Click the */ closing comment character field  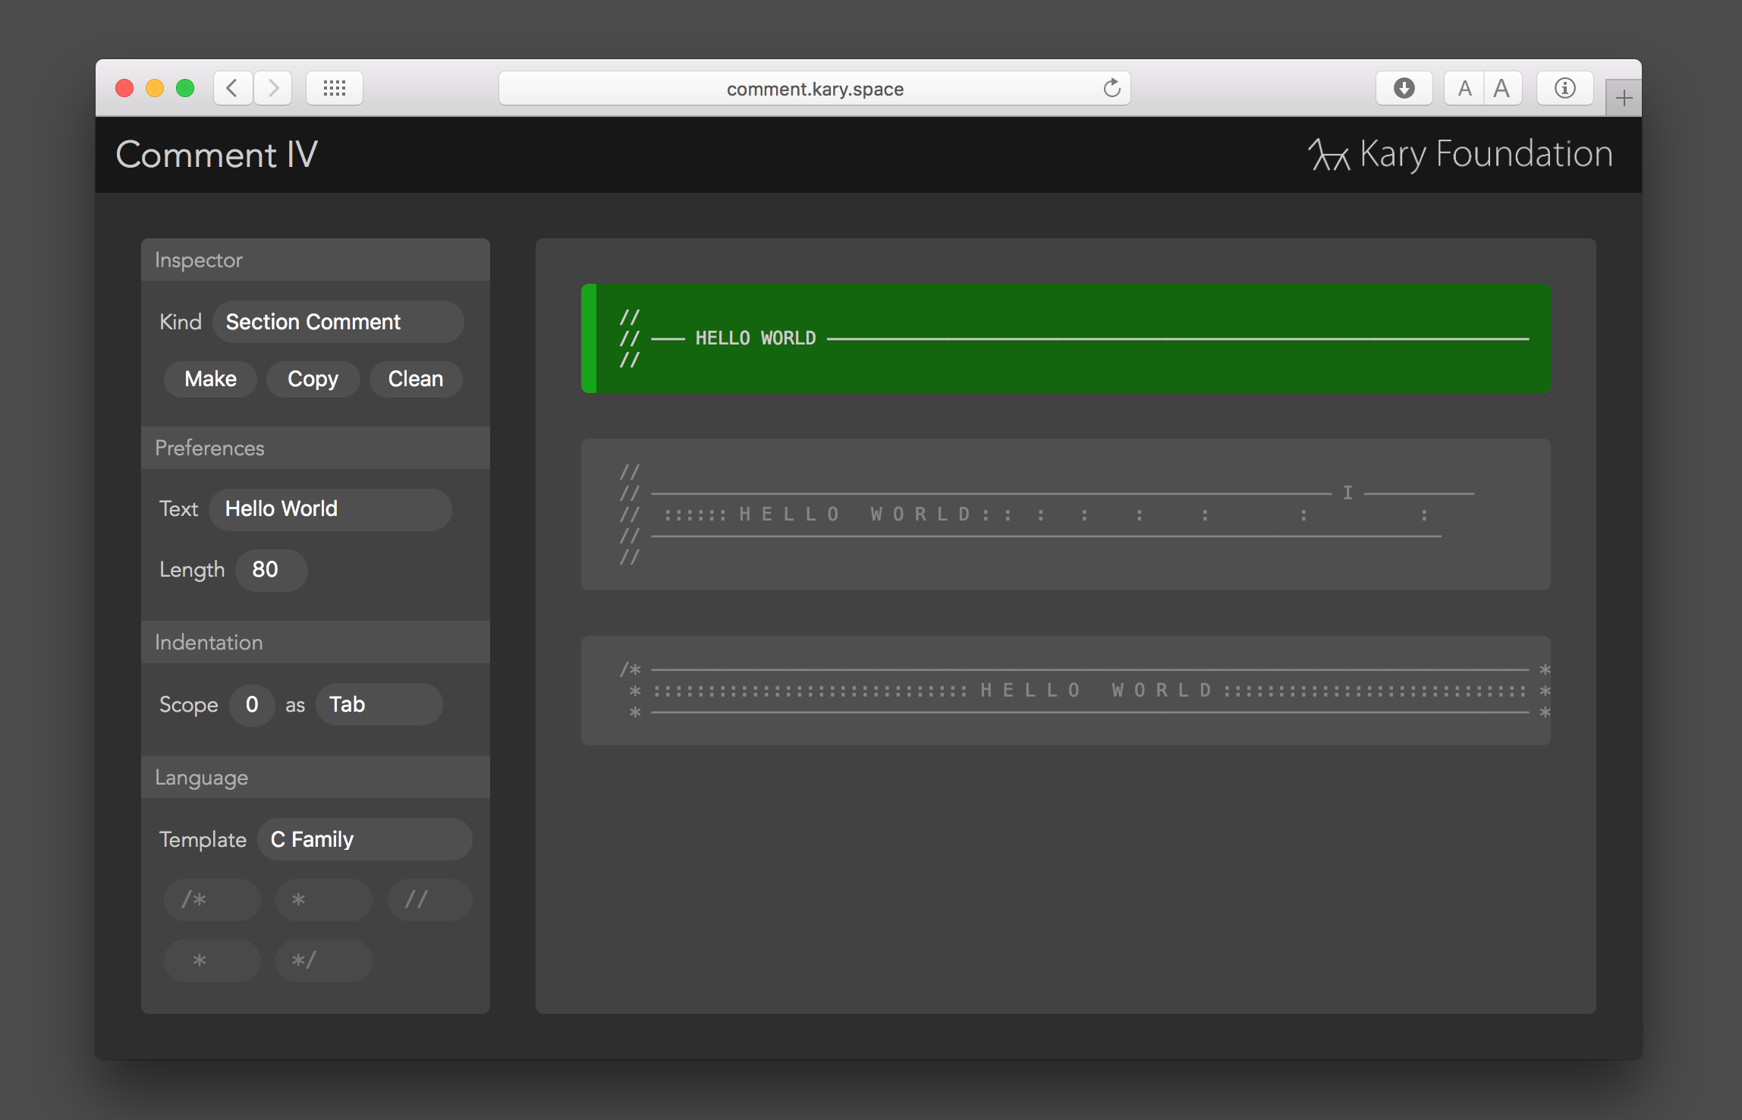coord(324,961)
